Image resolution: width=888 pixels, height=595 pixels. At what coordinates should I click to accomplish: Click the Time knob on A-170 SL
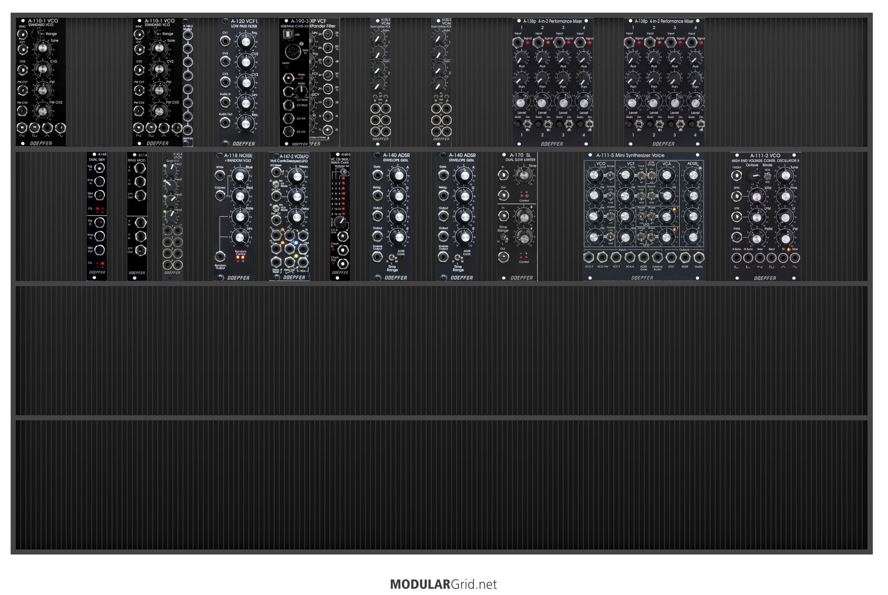[x=523, y=175]
